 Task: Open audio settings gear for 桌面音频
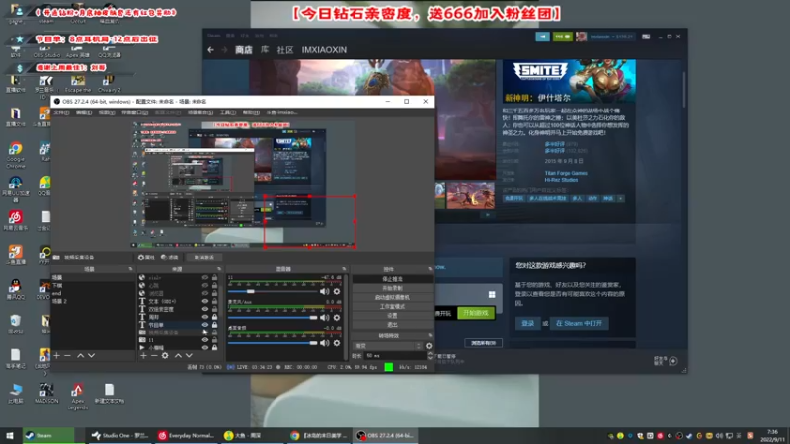click(337, 343)
